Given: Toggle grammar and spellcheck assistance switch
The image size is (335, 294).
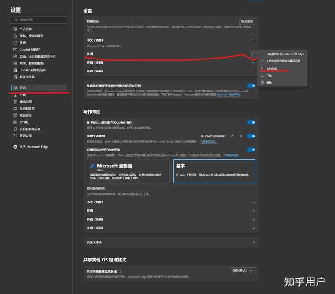Looking at the screenshot, I should 251,150.
